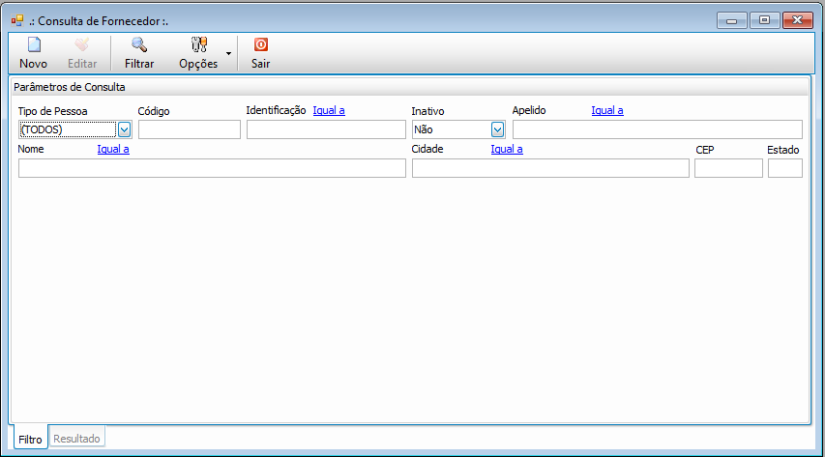Change Nome comparison via Igual a link
The width and height of the screenshot is (825, 457).
[x=113, y=149]
